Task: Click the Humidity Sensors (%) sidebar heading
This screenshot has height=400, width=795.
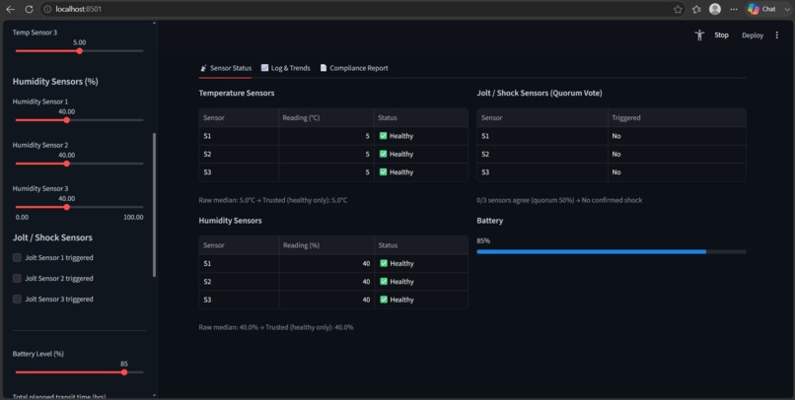Action: coord(55,82)
